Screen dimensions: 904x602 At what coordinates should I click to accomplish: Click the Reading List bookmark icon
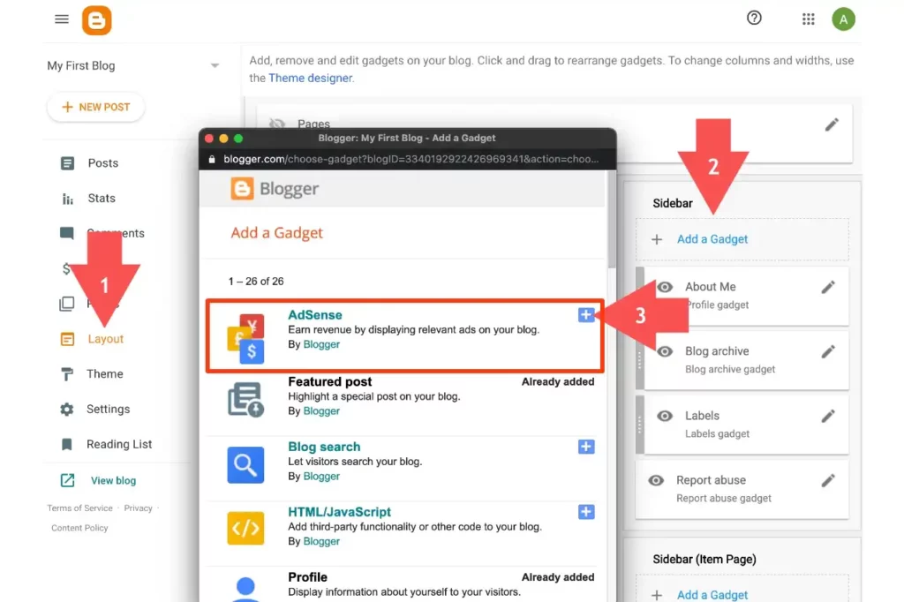tap(67, 445)
